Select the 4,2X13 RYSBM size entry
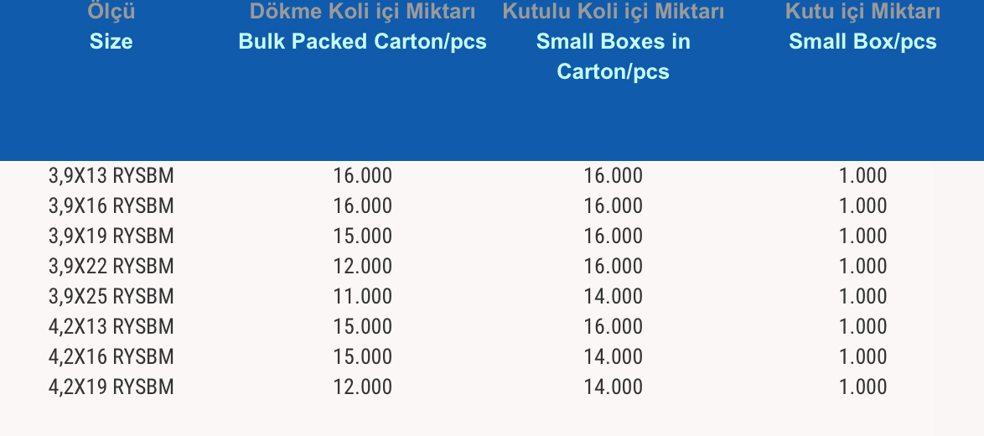 click(111, 327)
